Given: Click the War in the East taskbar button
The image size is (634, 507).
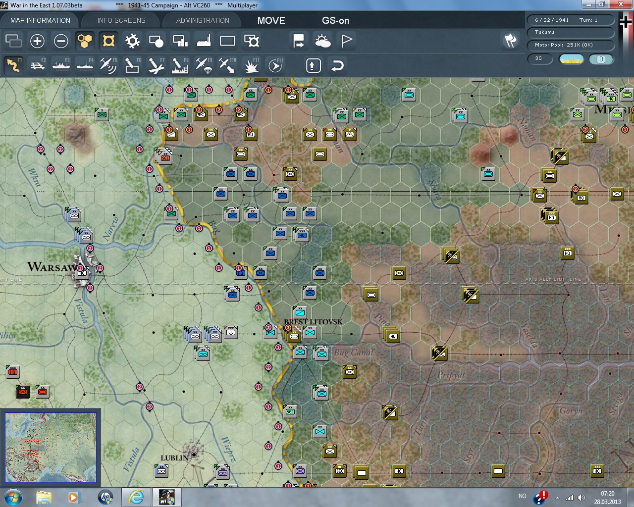Looking at the screenshot, I should 166,497.
